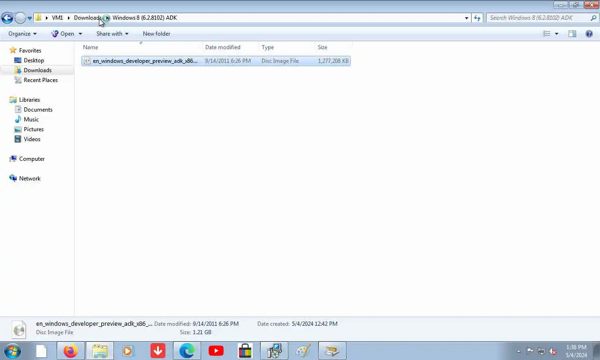The image size is (600, 360).
Task: Go back with the Back arrow button
Action: coord(7,18)
